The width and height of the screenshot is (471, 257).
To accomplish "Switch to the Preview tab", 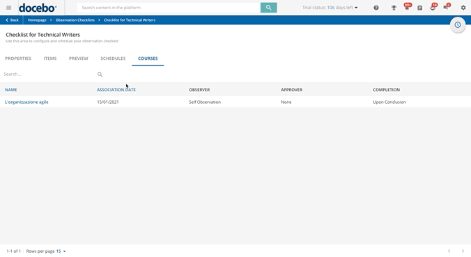I will pos(79,59).
